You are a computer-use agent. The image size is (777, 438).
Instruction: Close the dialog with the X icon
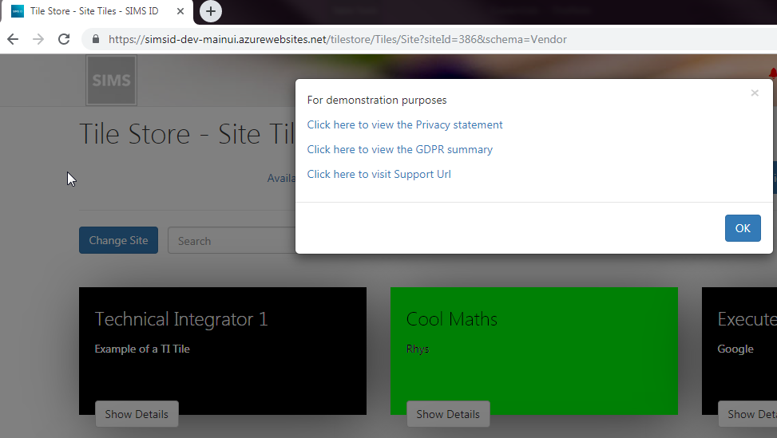[x=755, y=93]
